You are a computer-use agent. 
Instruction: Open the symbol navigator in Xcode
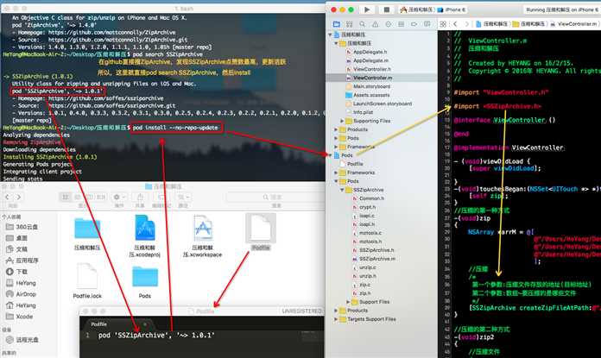[349, 24]
